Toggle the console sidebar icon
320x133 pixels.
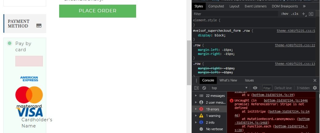coord(196,88)
